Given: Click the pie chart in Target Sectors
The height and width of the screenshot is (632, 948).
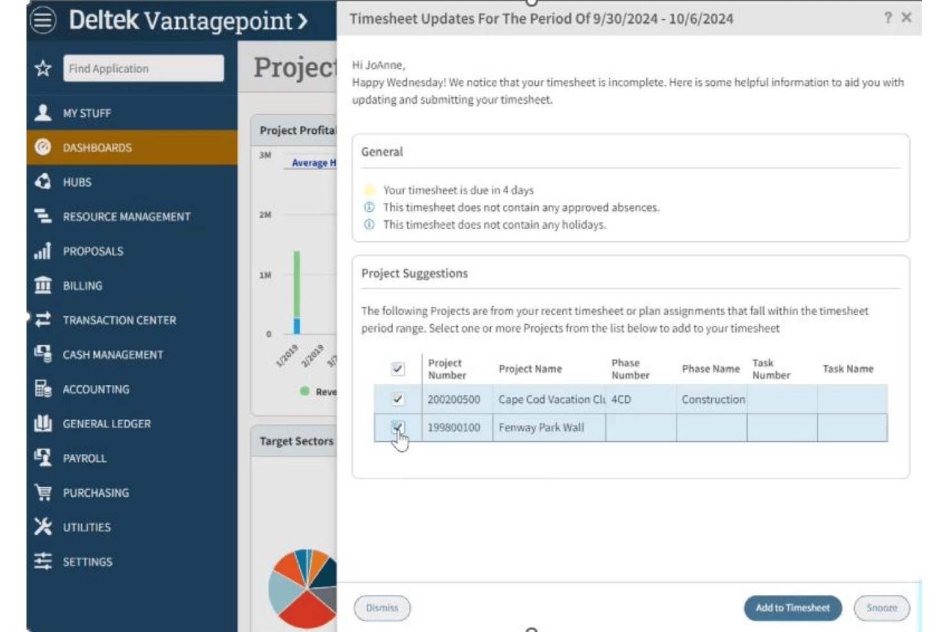Looking at the screenshot, I should (303, 588).
